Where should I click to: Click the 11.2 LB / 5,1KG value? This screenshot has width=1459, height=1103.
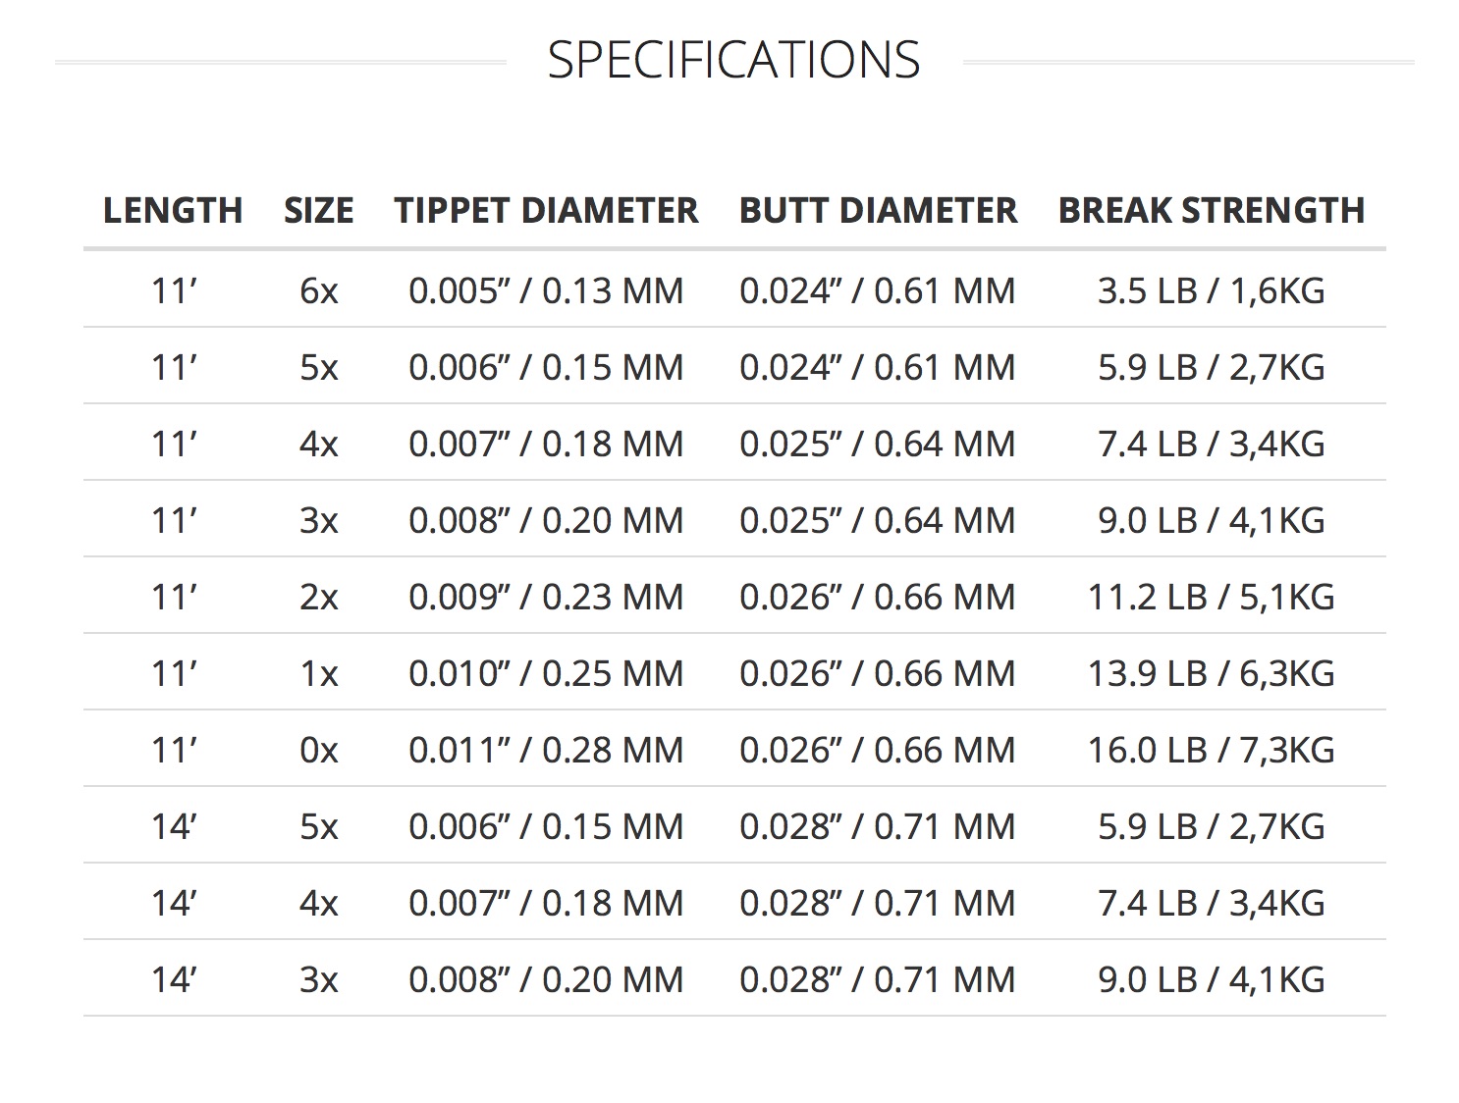coord(1212,597)
